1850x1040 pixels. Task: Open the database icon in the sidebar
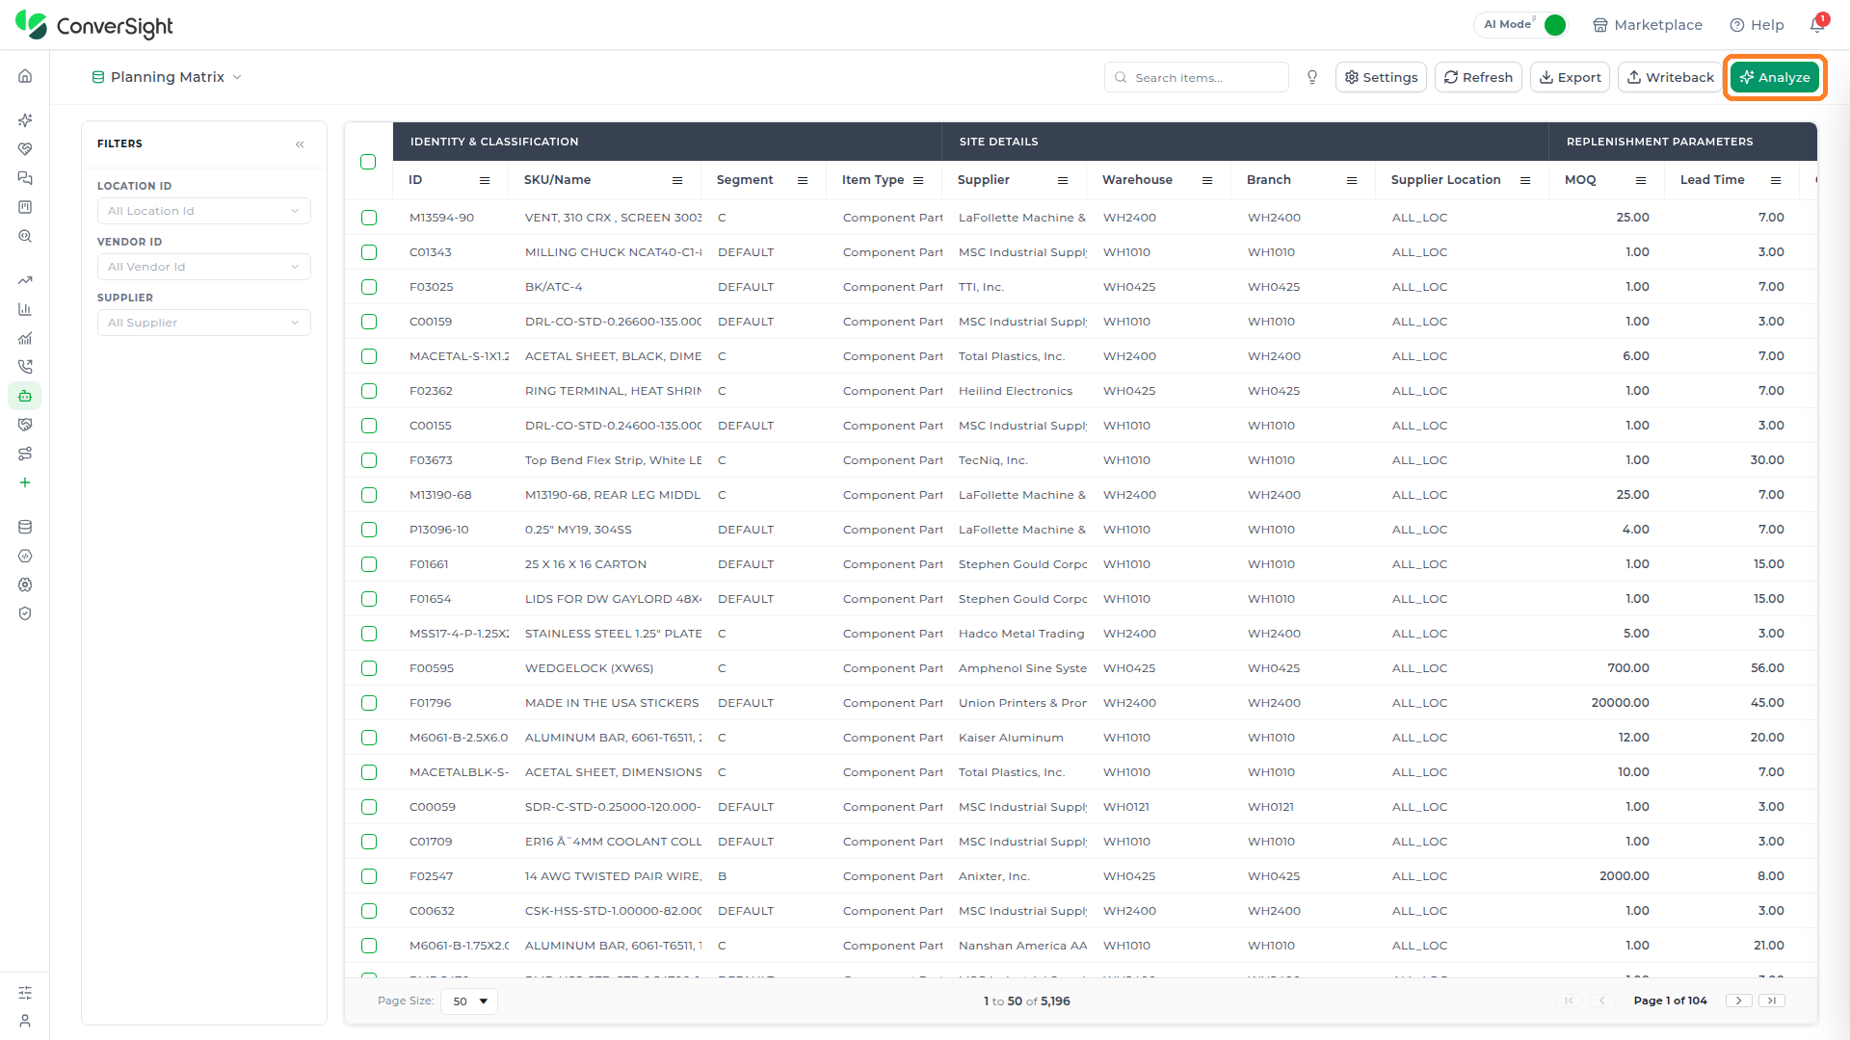(25, 527)
